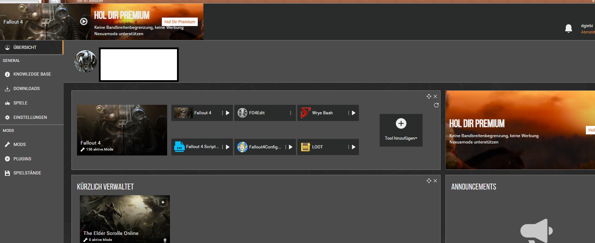Launch Fallout 4 from the top banner play button

84,21
